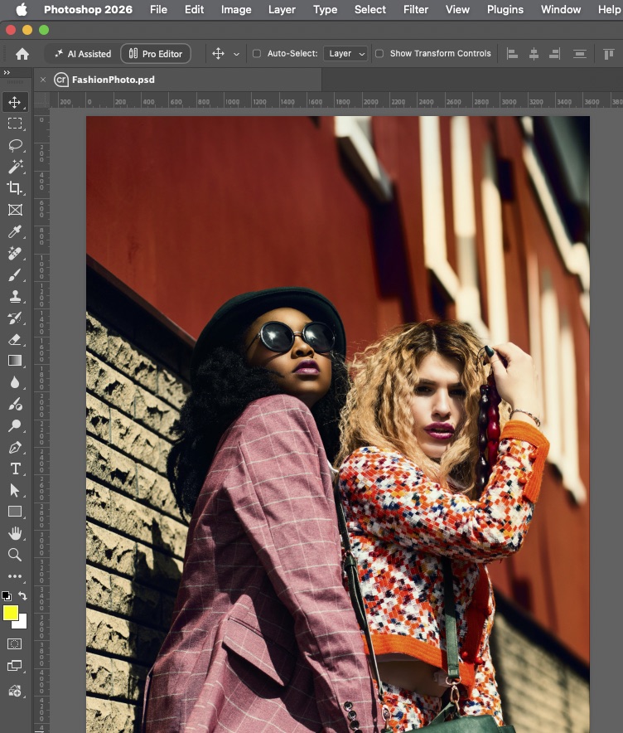Select the Lasso tool
Screen dimensions: 623x733
click(x=14, y=145)
